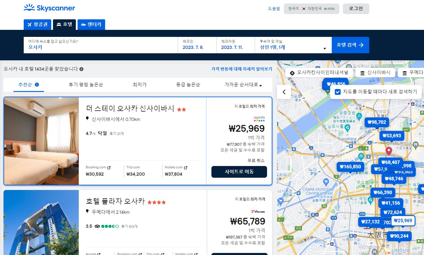Select the 호텔 hotels tab
The image size is (424, 255).
click(64, 25)
